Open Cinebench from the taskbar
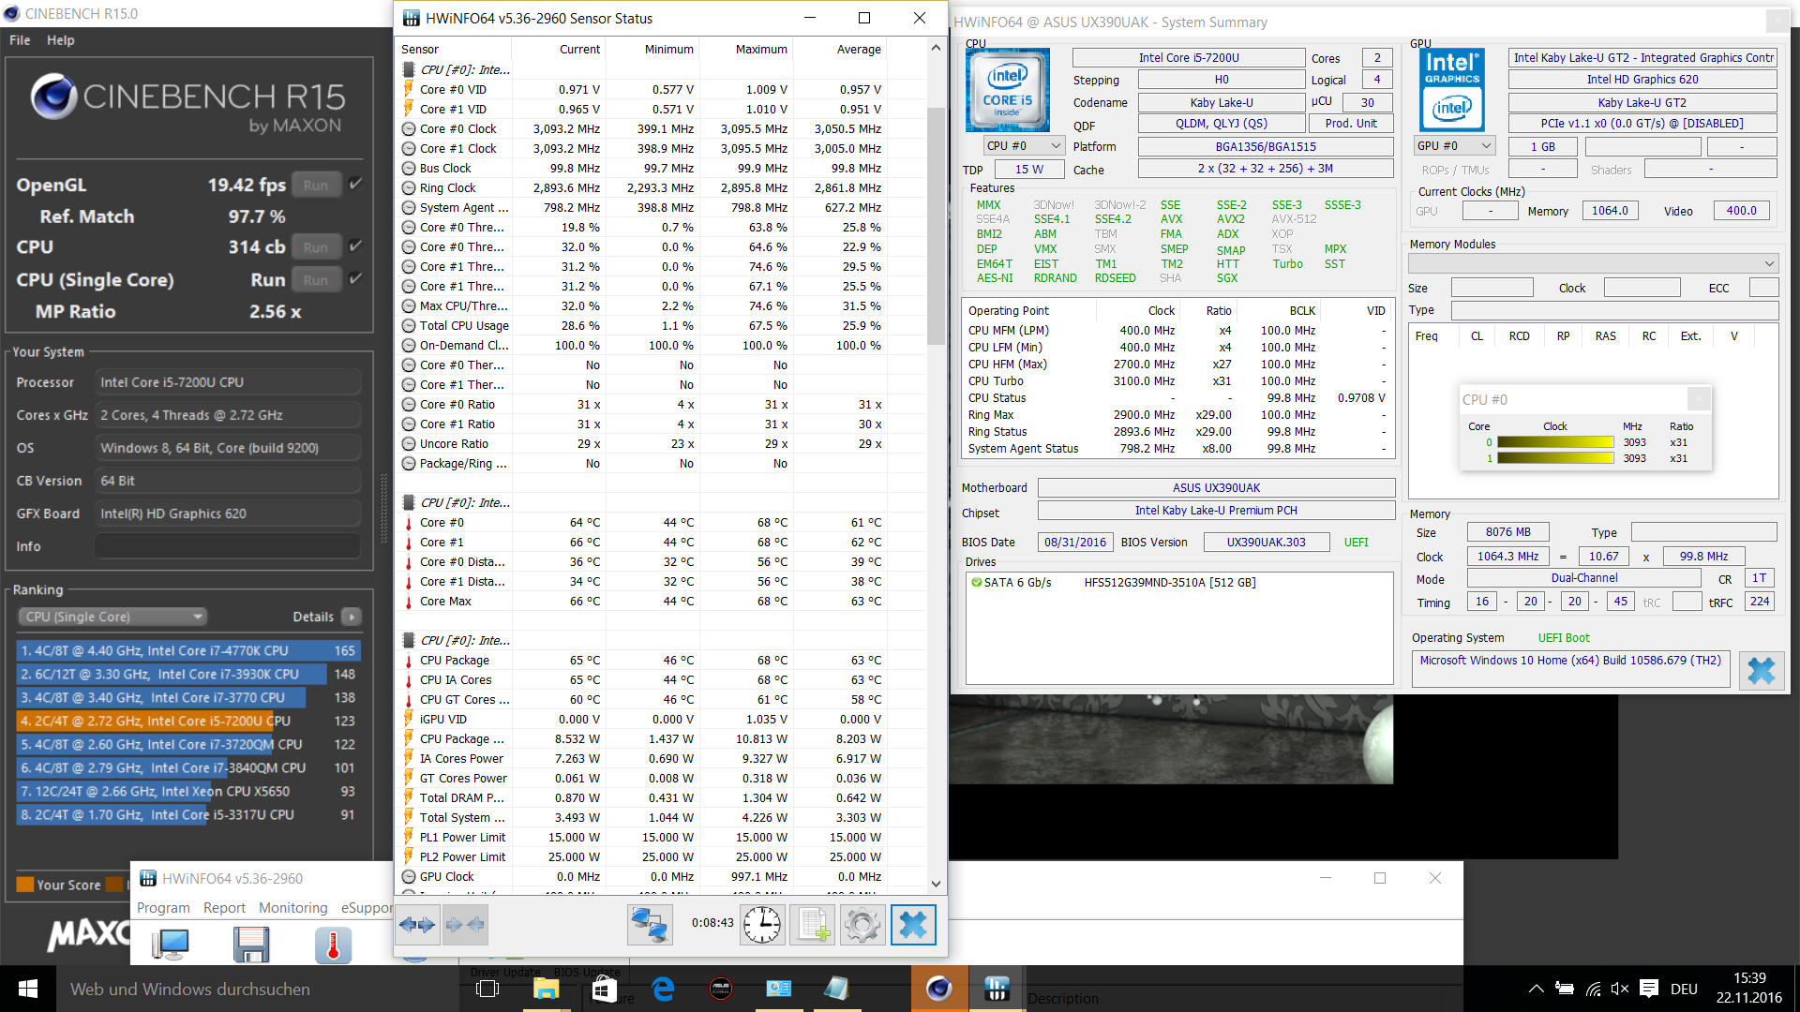This screenshot has height=1012, width=1800. click(938, 989)
